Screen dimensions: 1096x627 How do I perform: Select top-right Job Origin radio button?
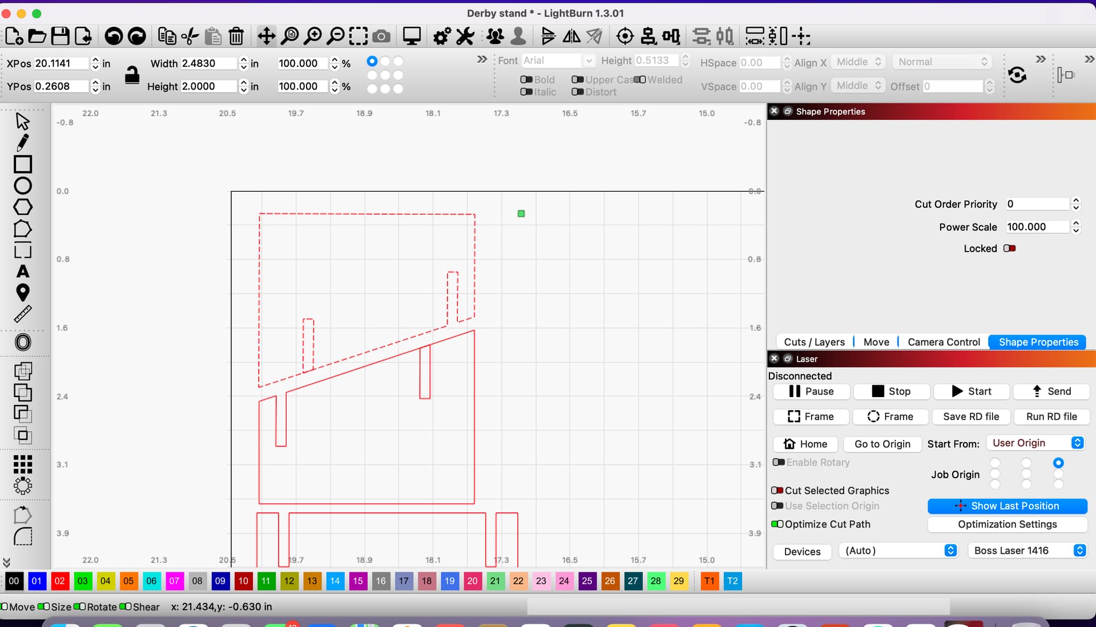tap(1058, 463)
